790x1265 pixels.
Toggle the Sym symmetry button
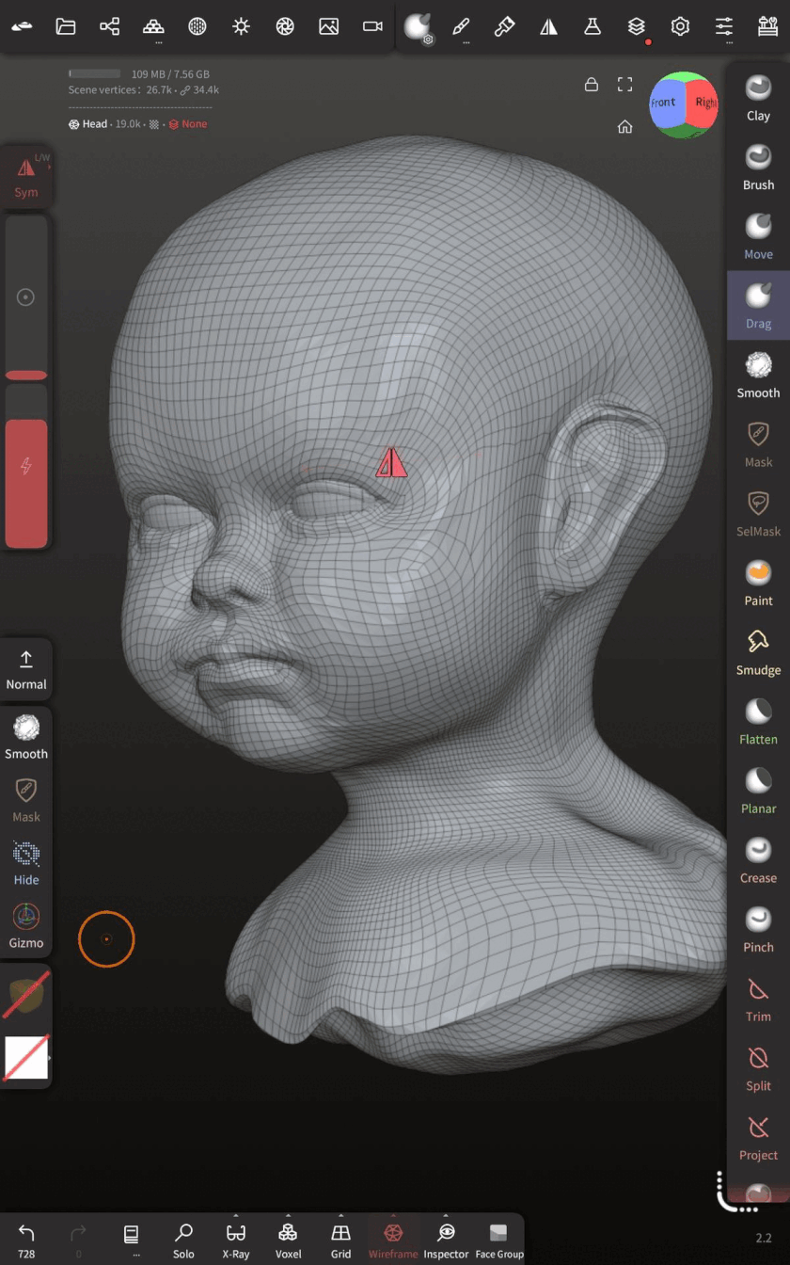(26, 177)
